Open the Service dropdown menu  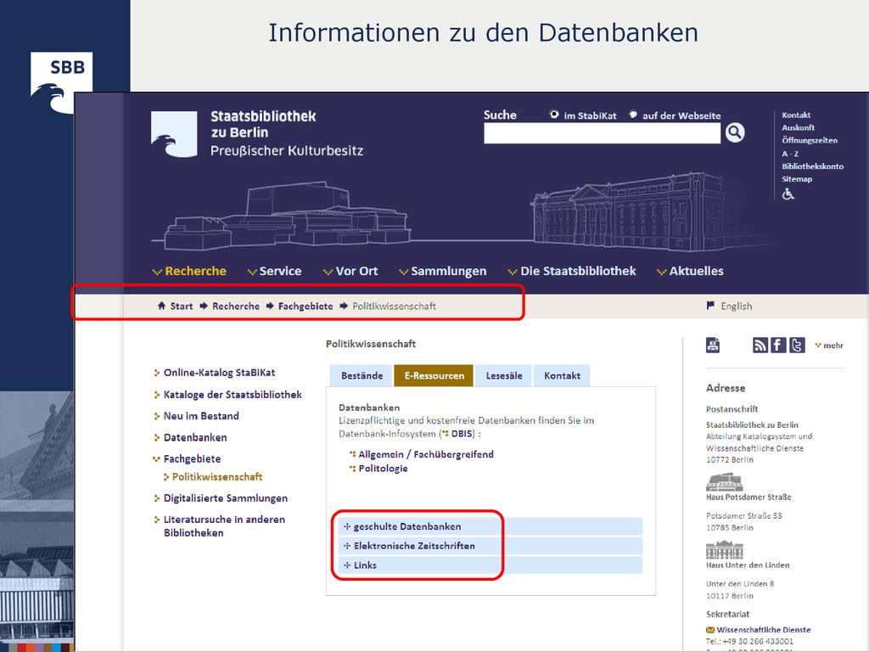[x=274, y=271]
